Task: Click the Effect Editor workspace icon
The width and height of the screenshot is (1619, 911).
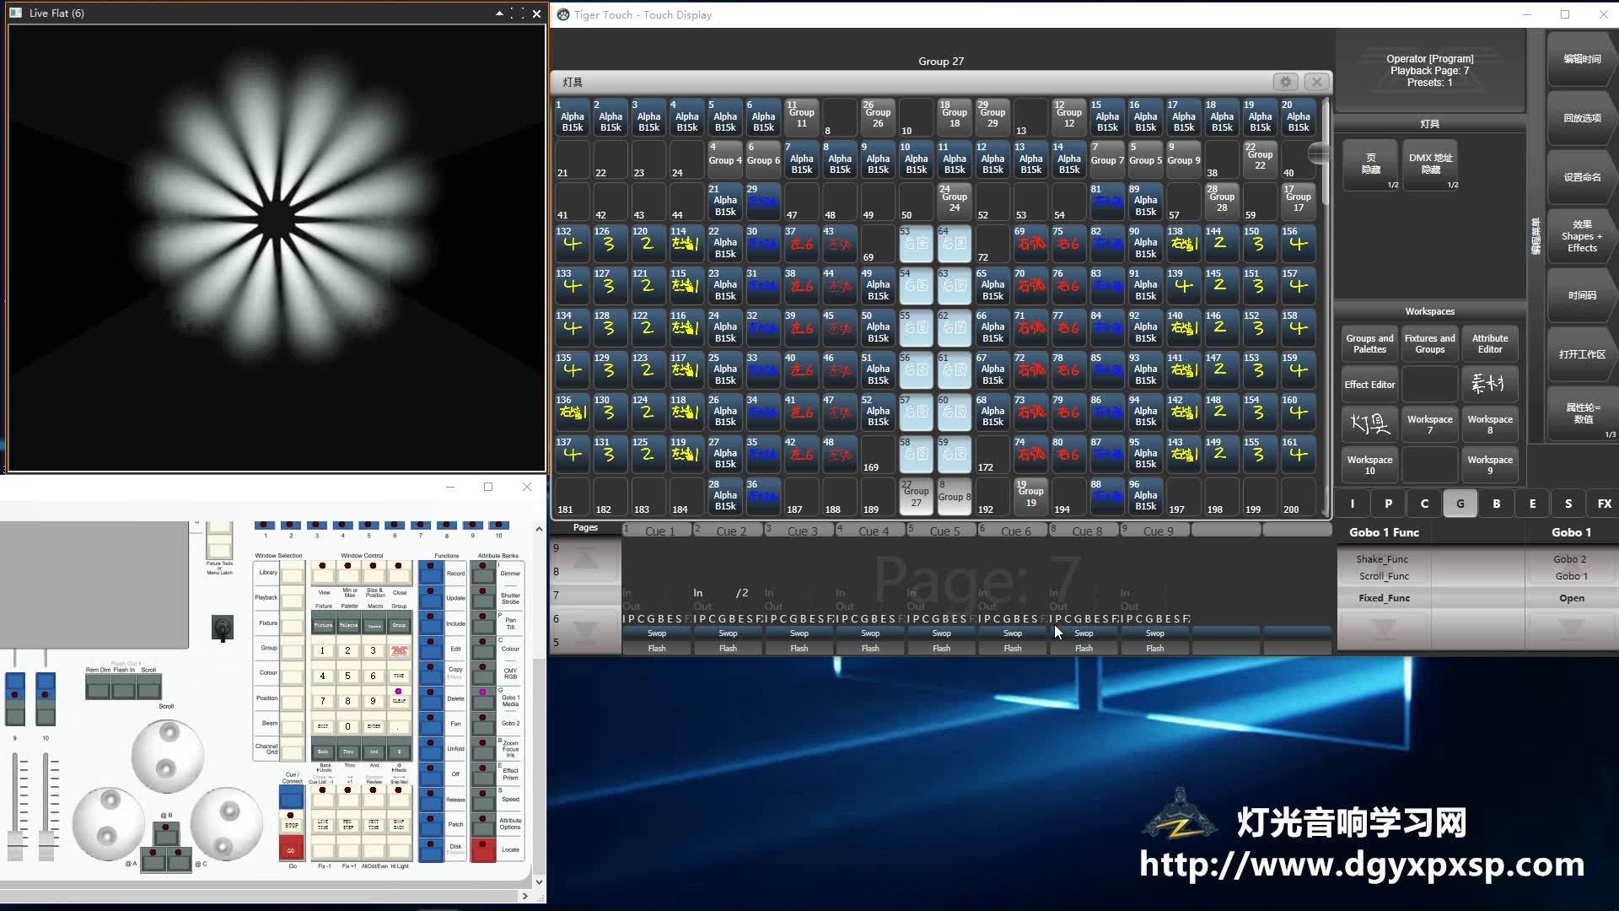Action: (x=1369, y=384)
